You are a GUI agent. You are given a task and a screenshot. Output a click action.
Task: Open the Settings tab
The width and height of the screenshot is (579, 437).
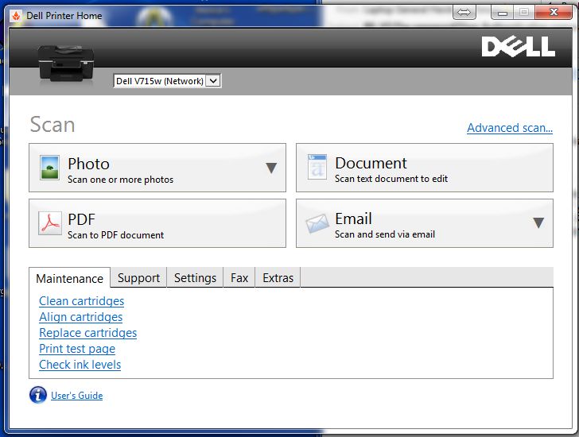point(195,277)
